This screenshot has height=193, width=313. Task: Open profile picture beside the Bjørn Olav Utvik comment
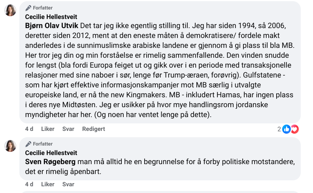click(10, 10)
